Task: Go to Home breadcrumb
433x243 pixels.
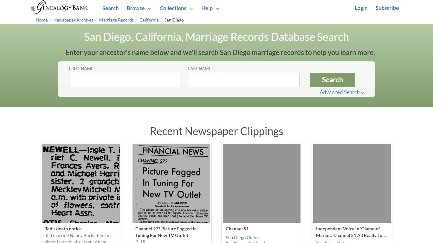Action: coord(42,20)
